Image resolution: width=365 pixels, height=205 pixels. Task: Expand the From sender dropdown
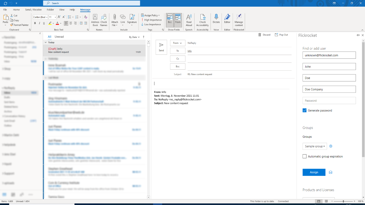[177, 43]
